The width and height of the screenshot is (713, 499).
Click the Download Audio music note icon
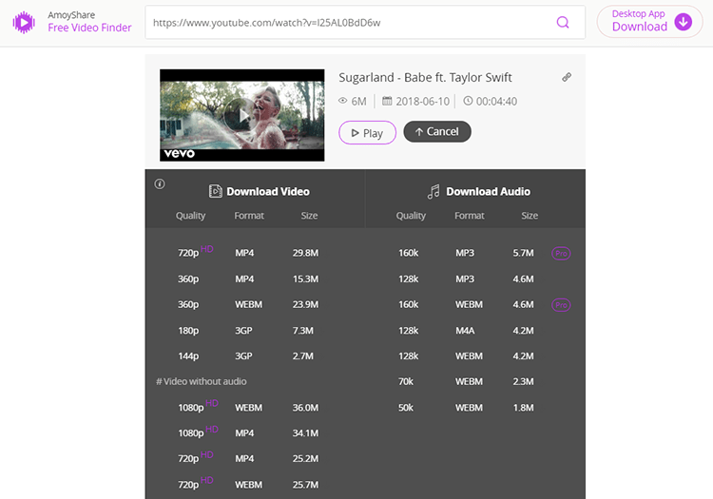tap(434, 191)
